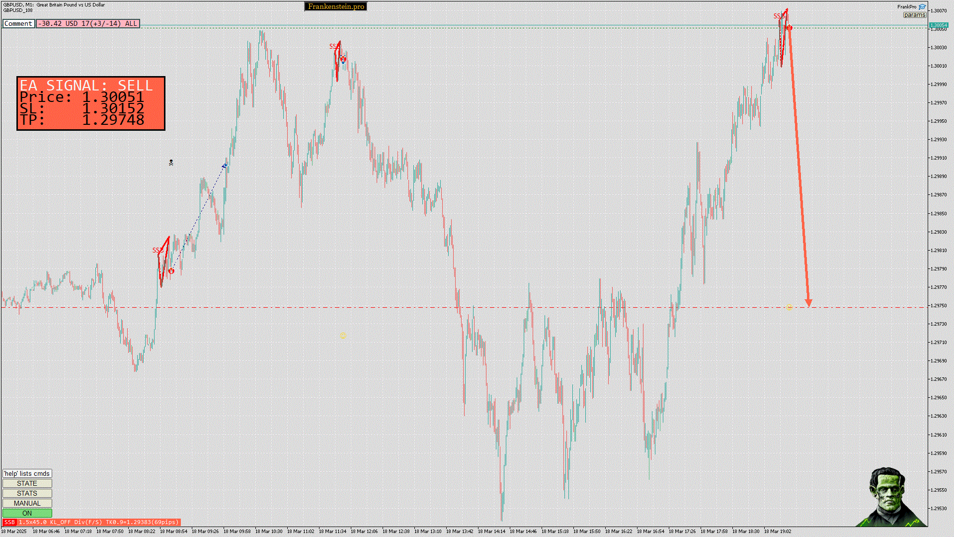Open the Frankenstein.pro link banner

click(336, 6)
